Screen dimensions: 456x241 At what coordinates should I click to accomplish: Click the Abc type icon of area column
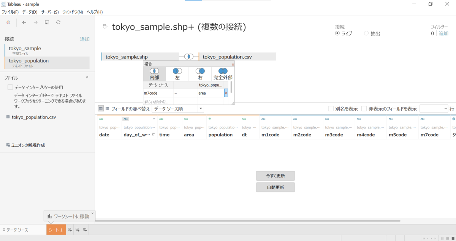(x=186, y=119)
